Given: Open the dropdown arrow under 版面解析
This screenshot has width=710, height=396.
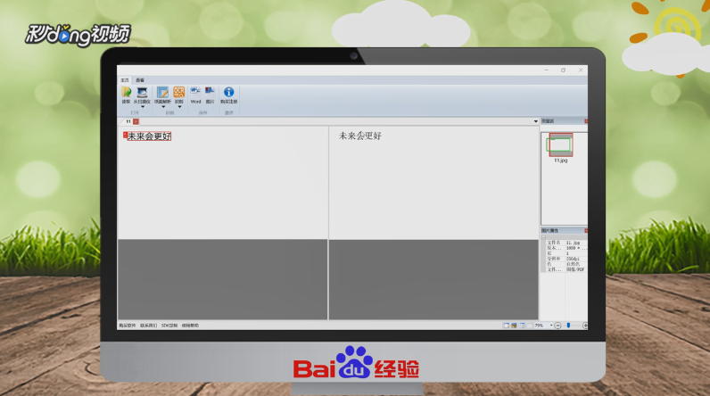Looking at the screenshot, I should coord(163,107).
